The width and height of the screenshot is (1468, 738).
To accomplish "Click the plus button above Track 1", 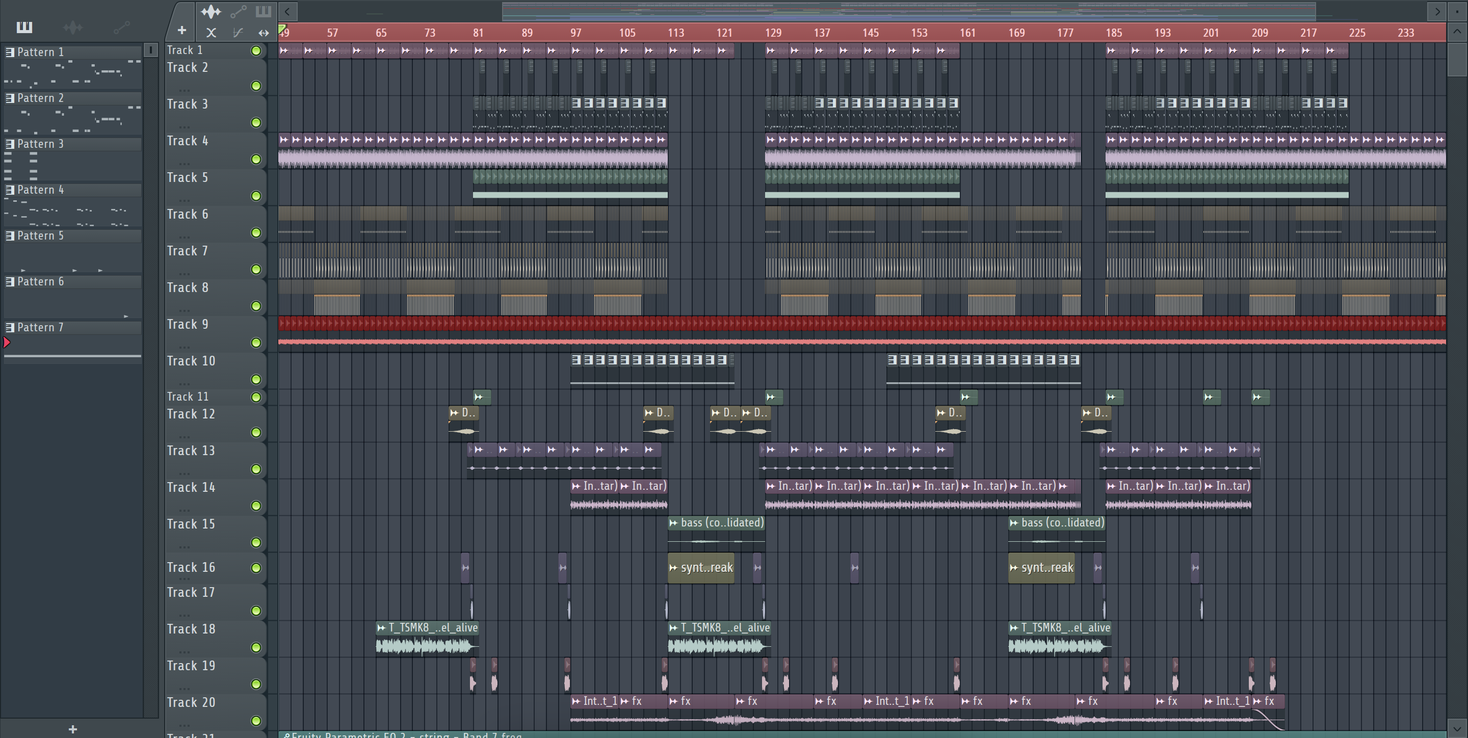I will coord(181,30).
